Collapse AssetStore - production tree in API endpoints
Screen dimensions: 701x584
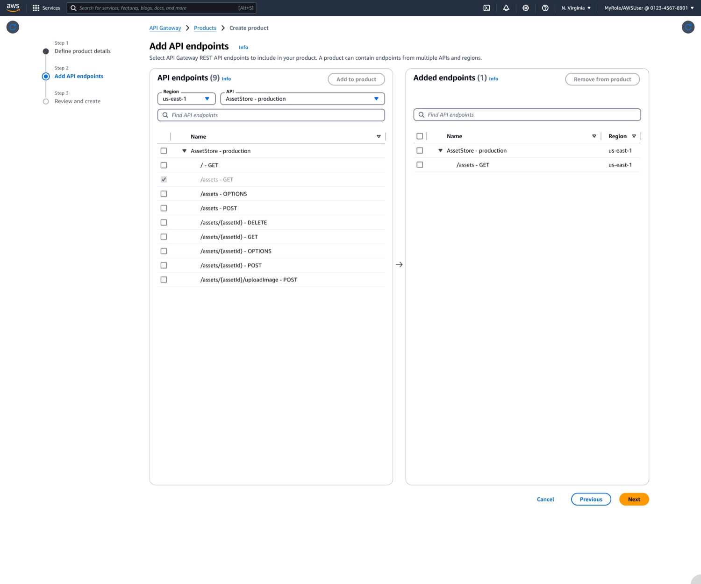coord(184,151)
